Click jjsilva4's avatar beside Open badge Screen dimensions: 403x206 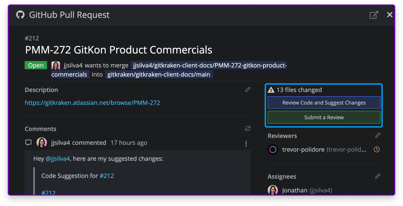56,66
